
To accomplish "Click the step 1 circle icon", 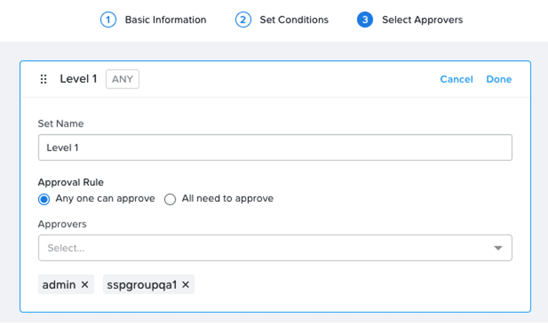I will pyautogui.click(x=108, y=20).
